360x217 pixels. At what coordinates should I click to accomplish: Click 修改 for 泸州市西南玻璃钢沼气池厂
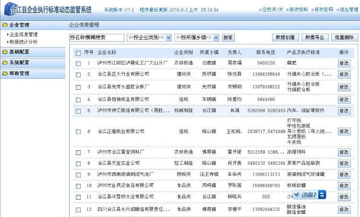pyautogui.click(x=344, y=175)
